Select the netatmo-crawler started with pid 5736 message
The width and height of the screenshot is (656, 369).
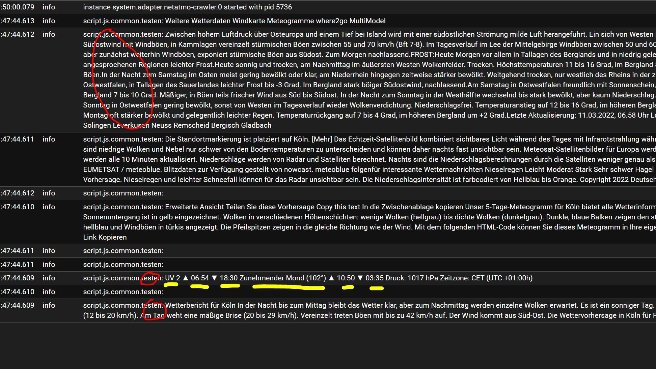tap(187, 7)
